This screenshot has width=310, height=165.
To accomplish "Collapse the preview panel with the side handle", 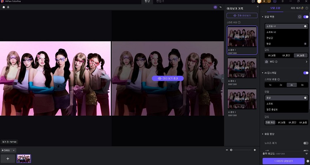I will tap(223, 78).
